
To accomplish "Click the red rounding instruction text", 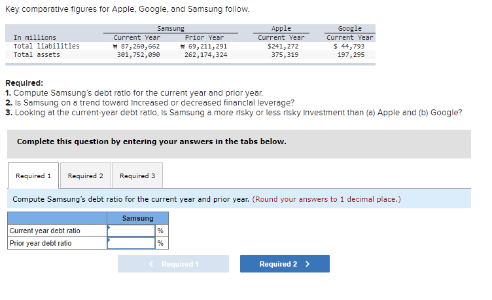I will click(x=326, y=199).
